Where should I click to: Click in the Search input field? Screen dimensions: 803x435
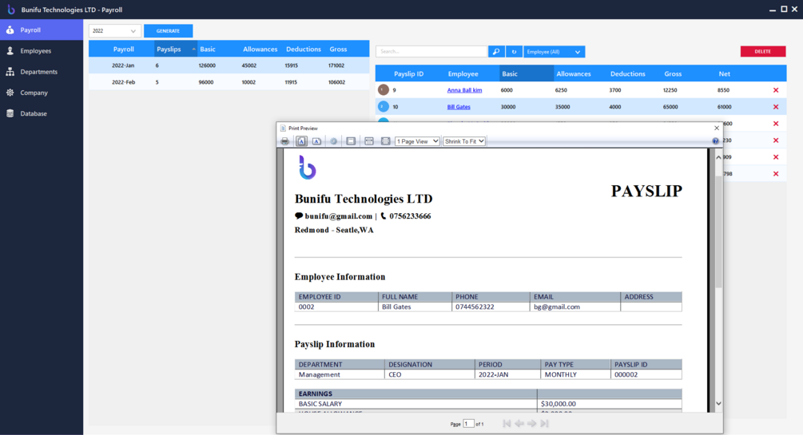pos(431,52)
